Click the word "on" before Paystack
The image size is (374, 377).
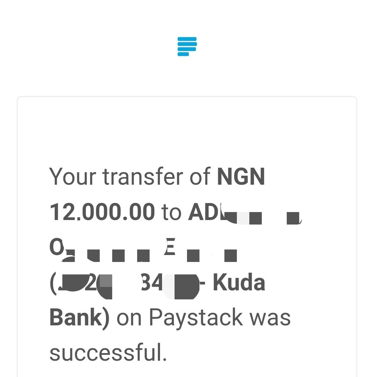pos(129,319)
